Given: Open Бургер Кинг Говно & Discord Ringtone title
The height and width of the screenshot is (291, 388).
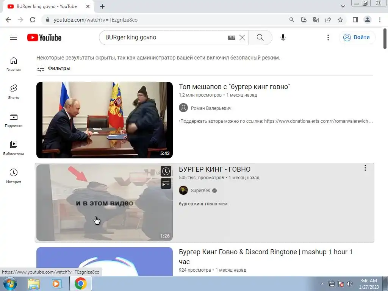Looking at the screenshot, I should coord(266,257).
